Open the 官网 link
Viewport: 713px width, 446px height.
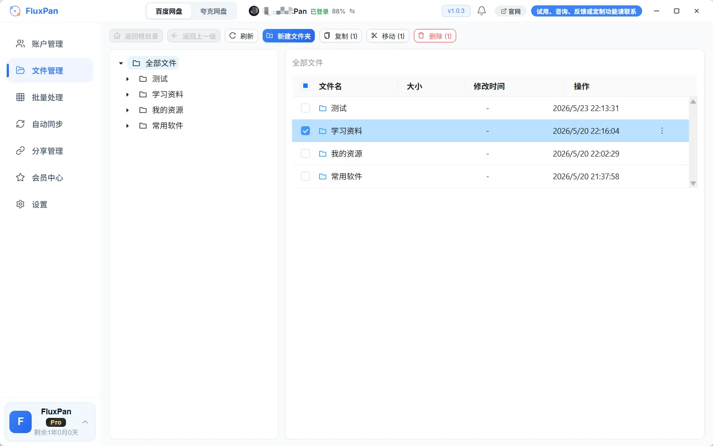(x=511, y=11)
